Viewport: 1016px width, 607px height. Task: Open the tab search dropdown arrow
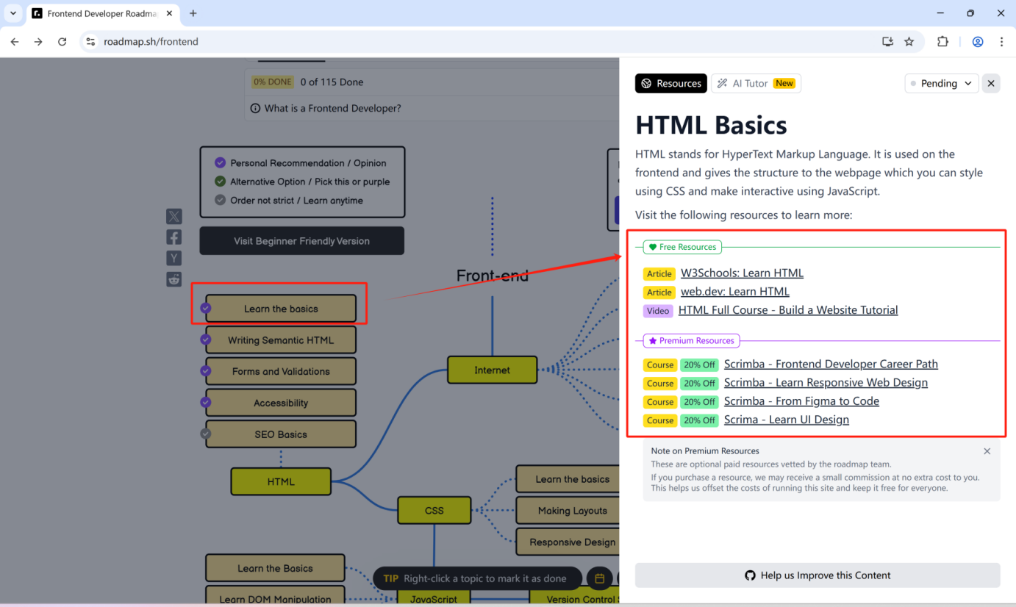coord(13,13)
